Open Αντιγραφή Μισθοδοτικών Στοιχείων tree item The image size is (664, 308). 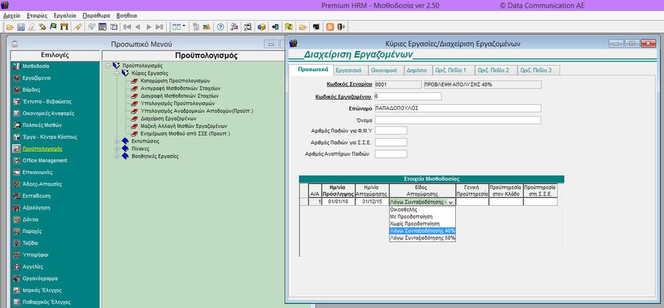pyautogui.click(x=180, y=88)
